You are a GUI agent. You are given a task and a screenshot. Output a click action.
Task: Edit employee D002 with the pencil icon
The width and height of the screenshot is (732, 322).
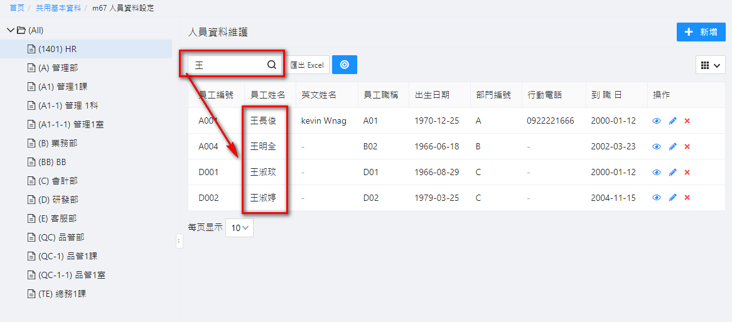click(672, 198)
